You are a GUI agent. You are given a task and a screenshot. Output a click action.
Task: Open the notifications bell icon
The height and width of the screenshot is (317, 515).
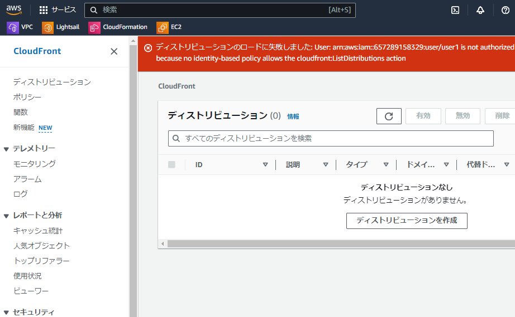480,10
